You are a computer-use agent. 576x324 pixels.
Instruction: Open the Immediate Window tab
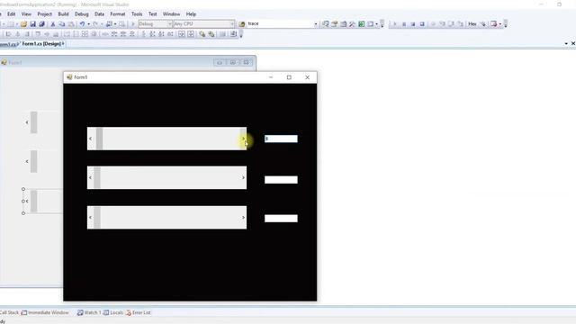(45, 312)
